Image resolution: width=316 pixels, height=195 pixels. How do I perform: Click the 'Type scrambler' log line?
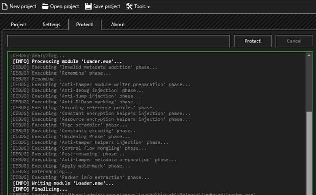69,125
